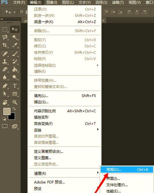The height and width of the screenshot is (193, 154).
Task: Click align top edges icon
Action: pos(106,12)
